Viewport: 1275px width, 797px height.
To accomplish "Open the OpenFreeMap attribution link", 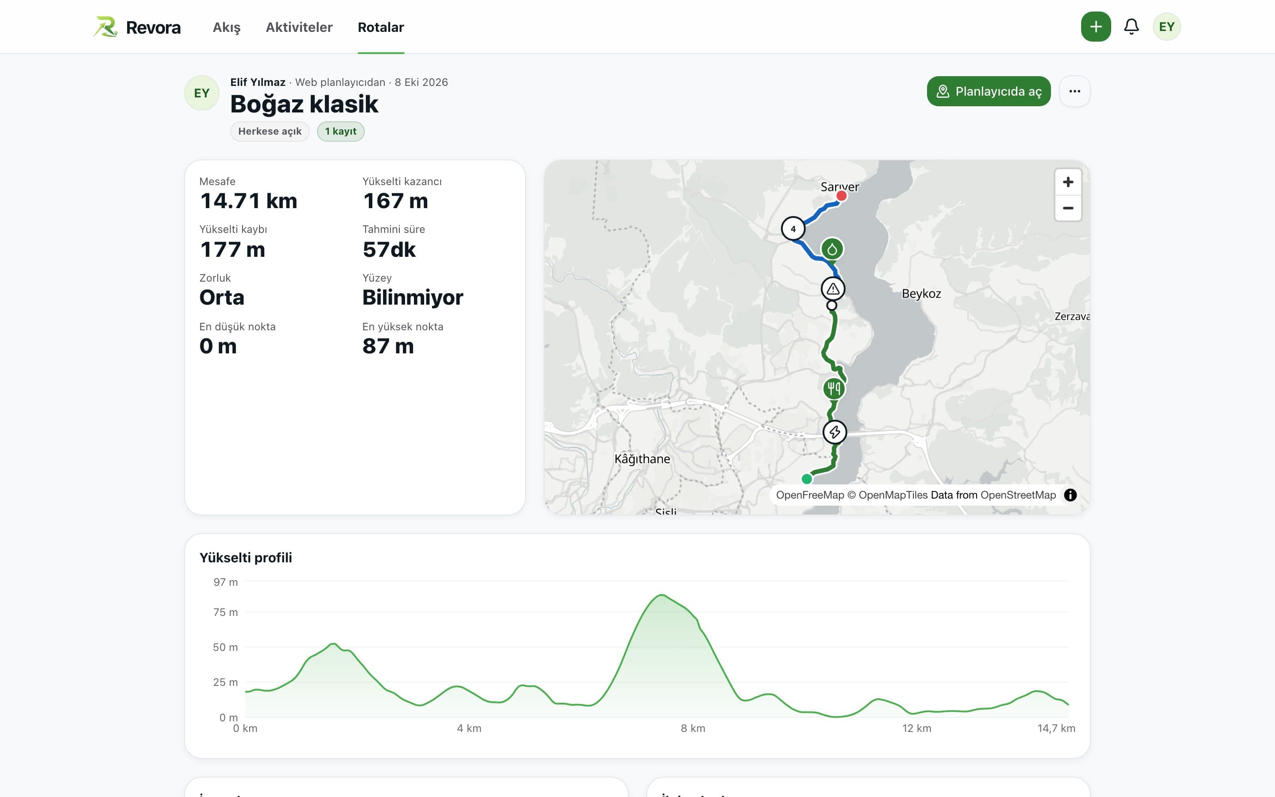I will pyautogui.click(x=810, y=495).
